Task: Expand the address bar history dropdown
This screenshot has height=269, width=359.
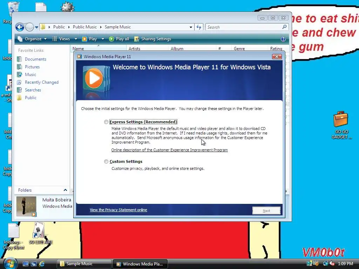Action: [191, 27]
